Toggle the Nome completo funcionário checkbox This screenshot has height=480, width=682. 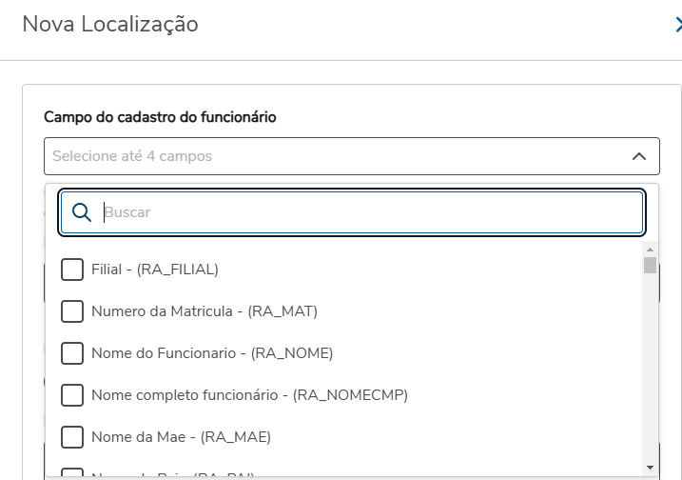click(x=72, y=395)
